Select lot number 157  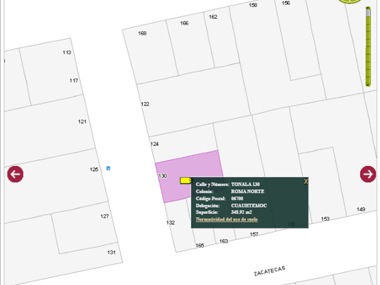(254, 234)
